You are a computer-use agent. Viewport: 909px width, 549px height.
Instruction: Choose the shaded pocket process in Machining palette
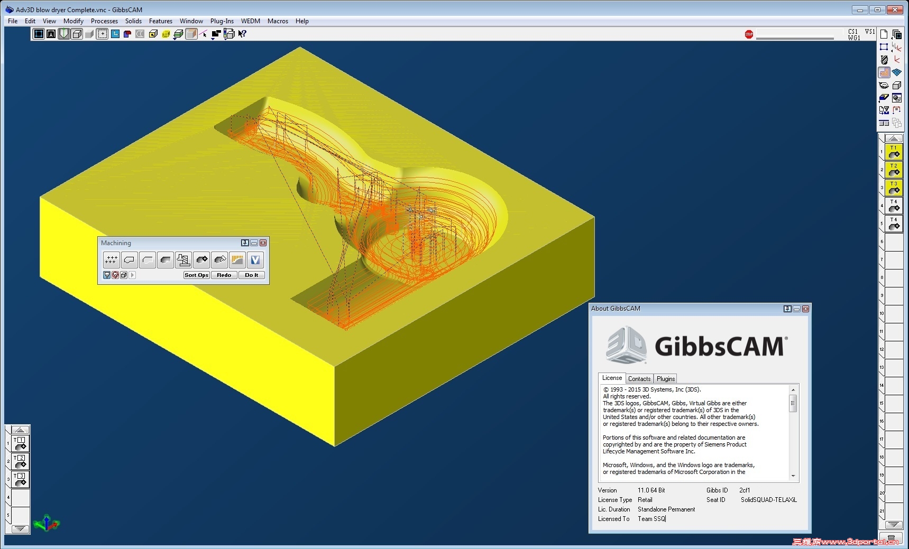pyautogui.click(x=165, y=260)
